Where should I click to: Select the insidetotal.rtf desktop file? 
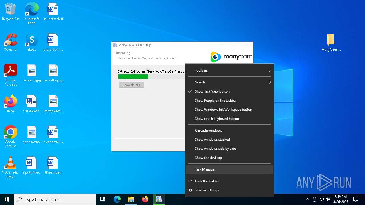53,12
